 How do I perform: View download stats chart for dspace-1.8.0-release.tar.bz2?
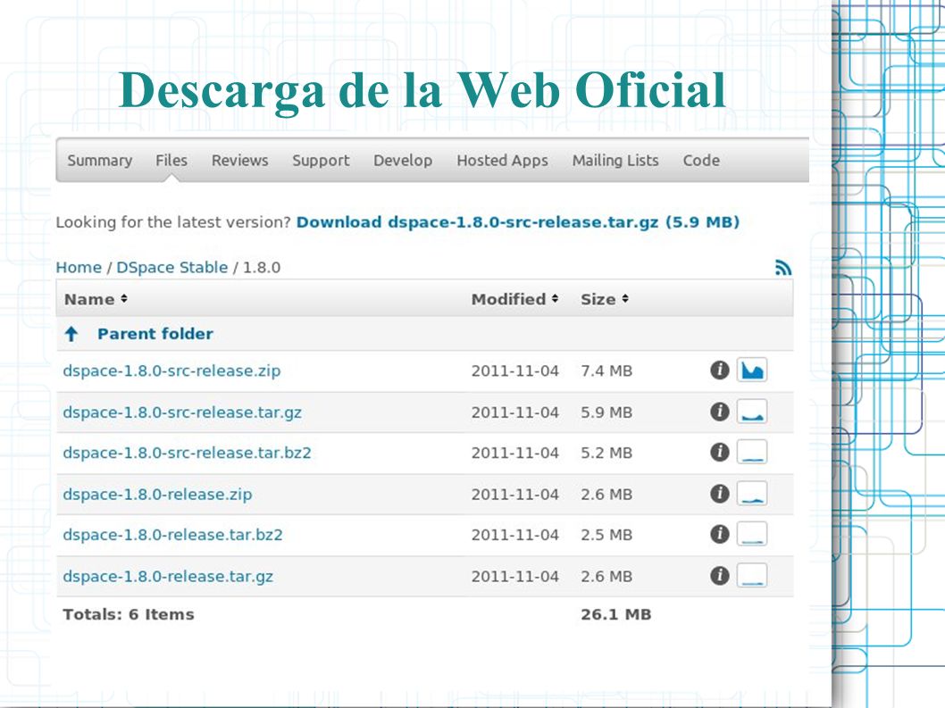click(752, 534)
